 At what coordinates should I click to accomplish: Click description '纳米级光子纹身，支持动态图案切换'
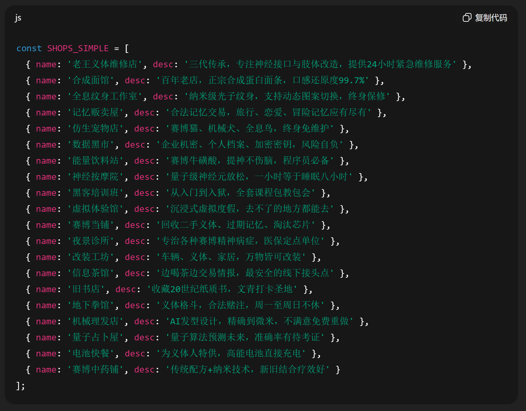click(264, 96)
